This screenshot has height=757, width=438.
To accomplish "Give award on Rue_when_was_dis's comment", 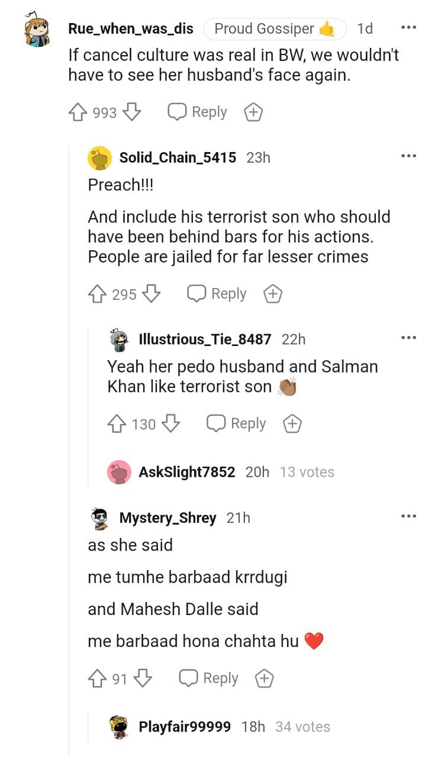I will [253, 112].
